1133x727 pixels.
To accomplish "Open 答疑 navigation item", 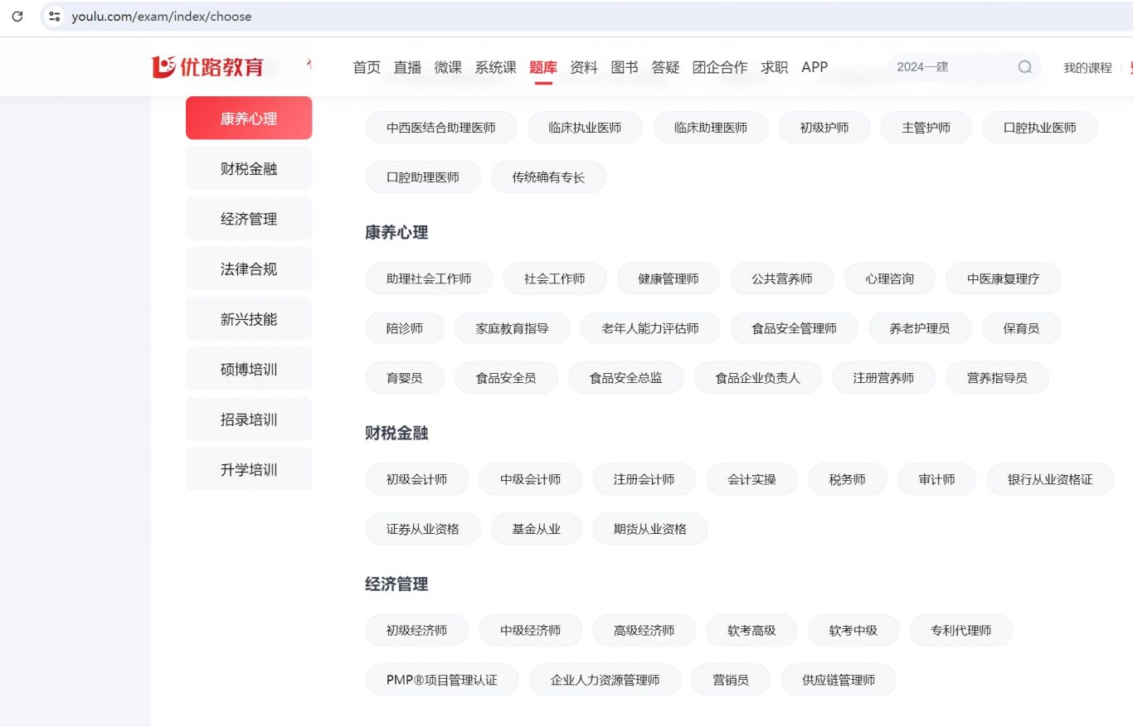I will (x=665, y=67).
